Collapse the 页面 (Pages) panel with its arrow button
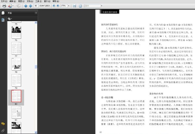The width and height of the screenshot is (195, 134). pos(36,13)
